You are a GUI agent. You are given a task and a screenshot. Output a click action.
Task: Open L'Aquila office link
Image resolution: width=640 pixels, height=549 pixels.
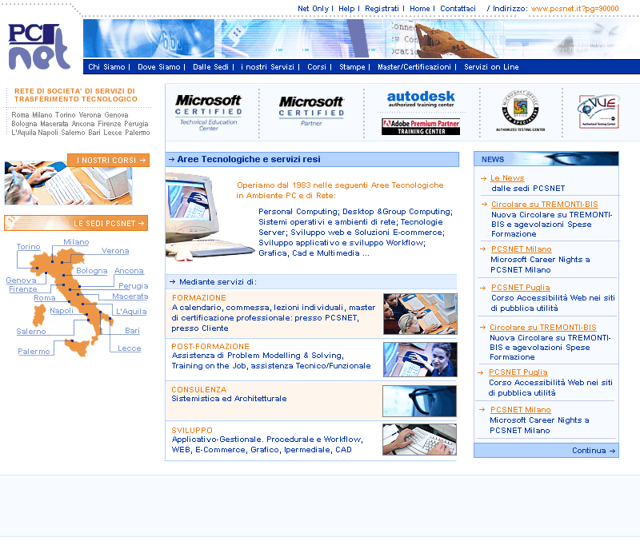[x=131, y=312]
